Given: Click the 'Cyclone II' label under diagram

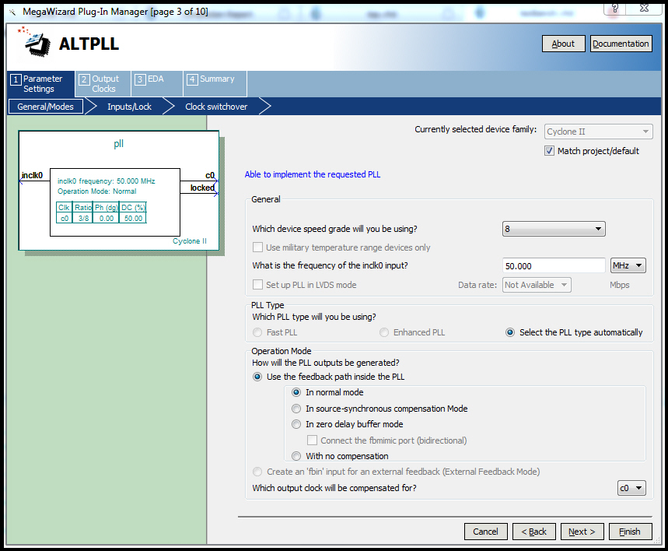Looking at the screenshot, I should click(190, 241).
